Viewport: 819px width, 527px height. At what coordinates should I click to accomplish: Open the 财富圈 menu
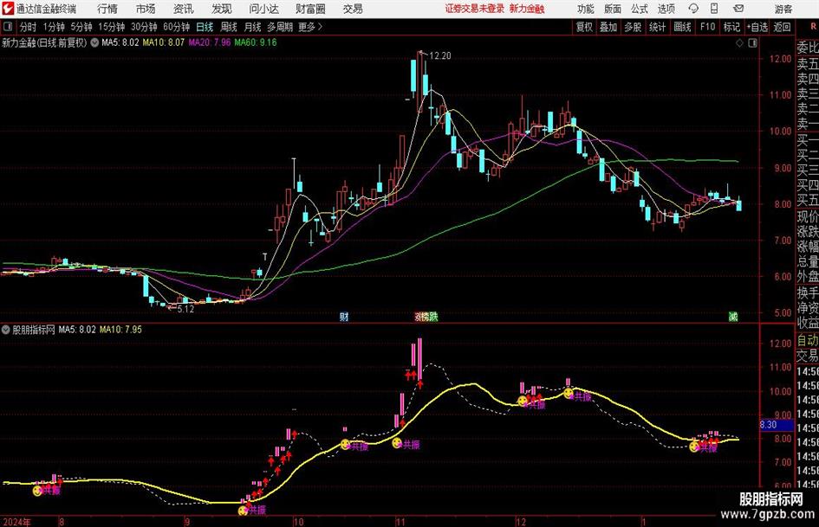[310, 9]
